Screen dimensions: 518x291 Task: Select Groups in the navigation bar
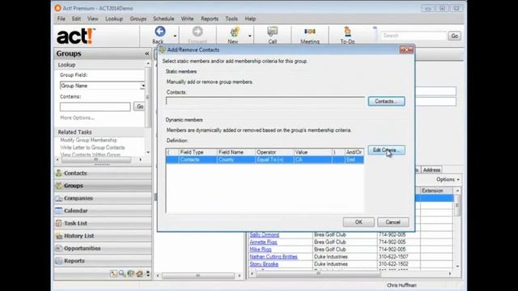pos(103,186)
